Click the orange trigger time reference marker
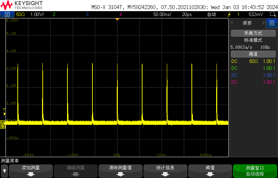The height and width of the screenshot is (178, 278). (x=117, y=19)
